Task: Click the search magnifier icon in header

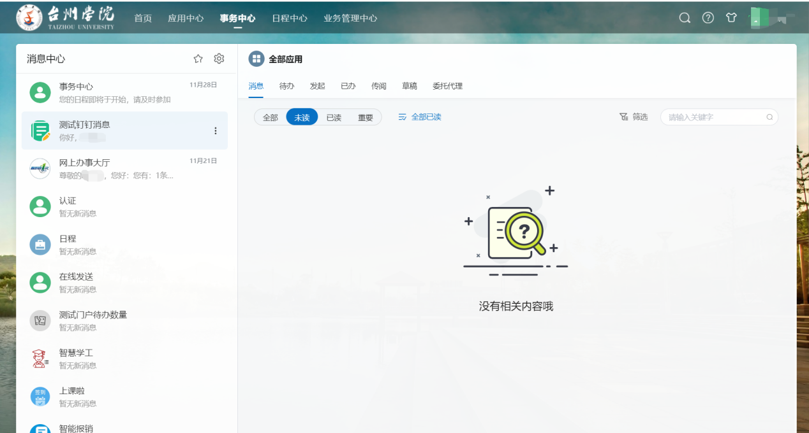Action: (685, 18)
